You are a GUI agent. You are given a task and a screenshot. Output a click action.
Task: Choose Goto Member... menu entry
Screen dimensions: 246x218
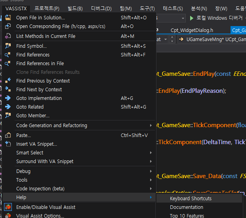79,116
